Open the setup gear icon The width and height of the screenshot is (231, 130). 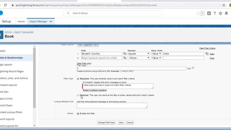[x=221, y=13]
